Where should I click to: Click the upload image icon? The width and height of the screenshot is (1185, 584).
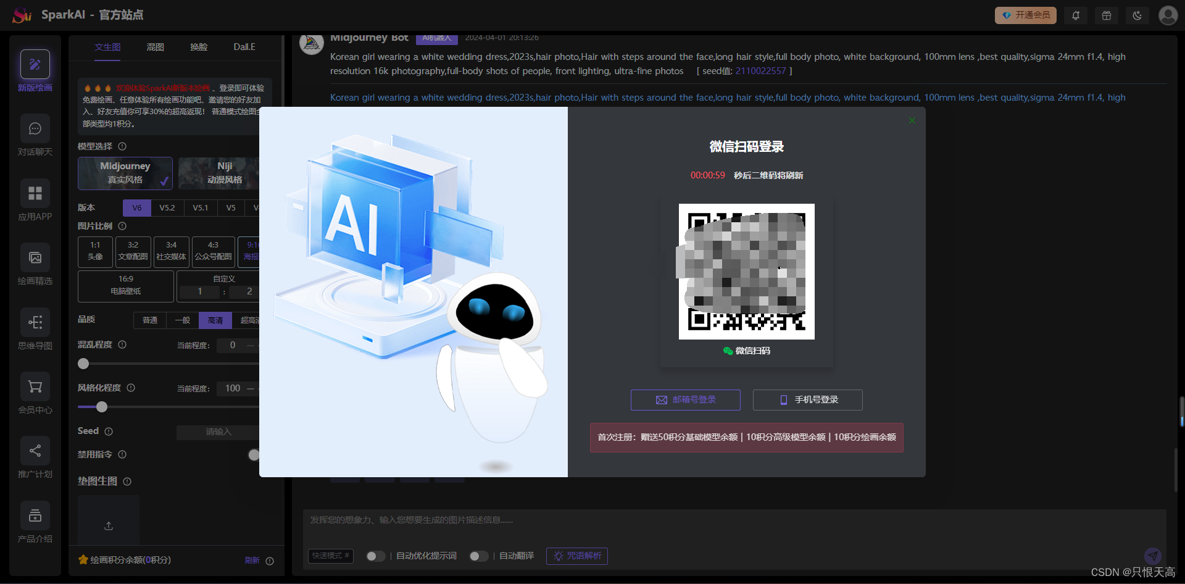click(109, 526)
